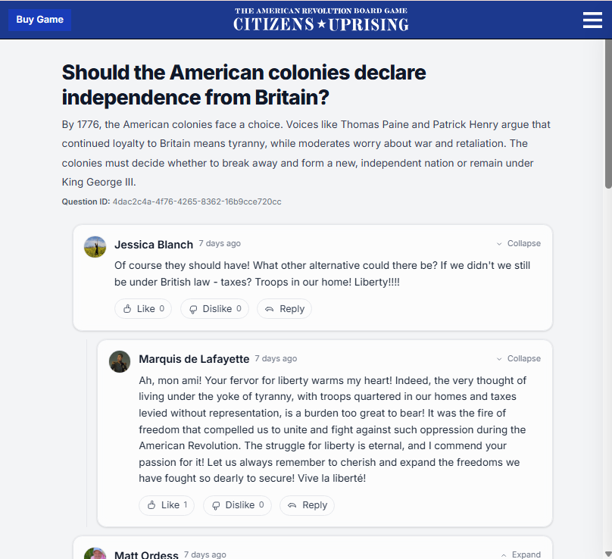Click Jessica Blanch's profile avatar
Screen dimensions: 612x559
coord(95,246)
